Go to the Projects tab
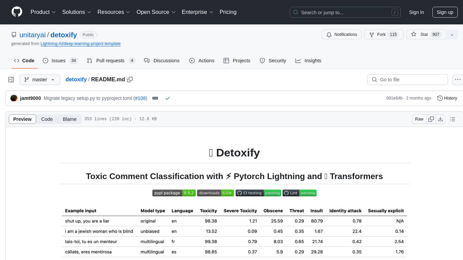The height and width of the screenshot is (260, 463). tap(237, 61)
